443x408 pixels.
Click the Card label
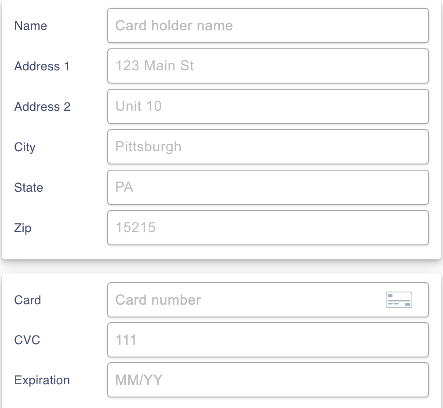(28, 300)
